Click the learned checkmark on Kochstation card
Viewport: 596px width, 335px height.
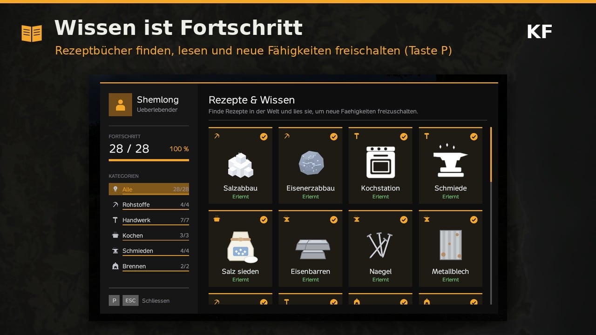(x=404, y=137)
